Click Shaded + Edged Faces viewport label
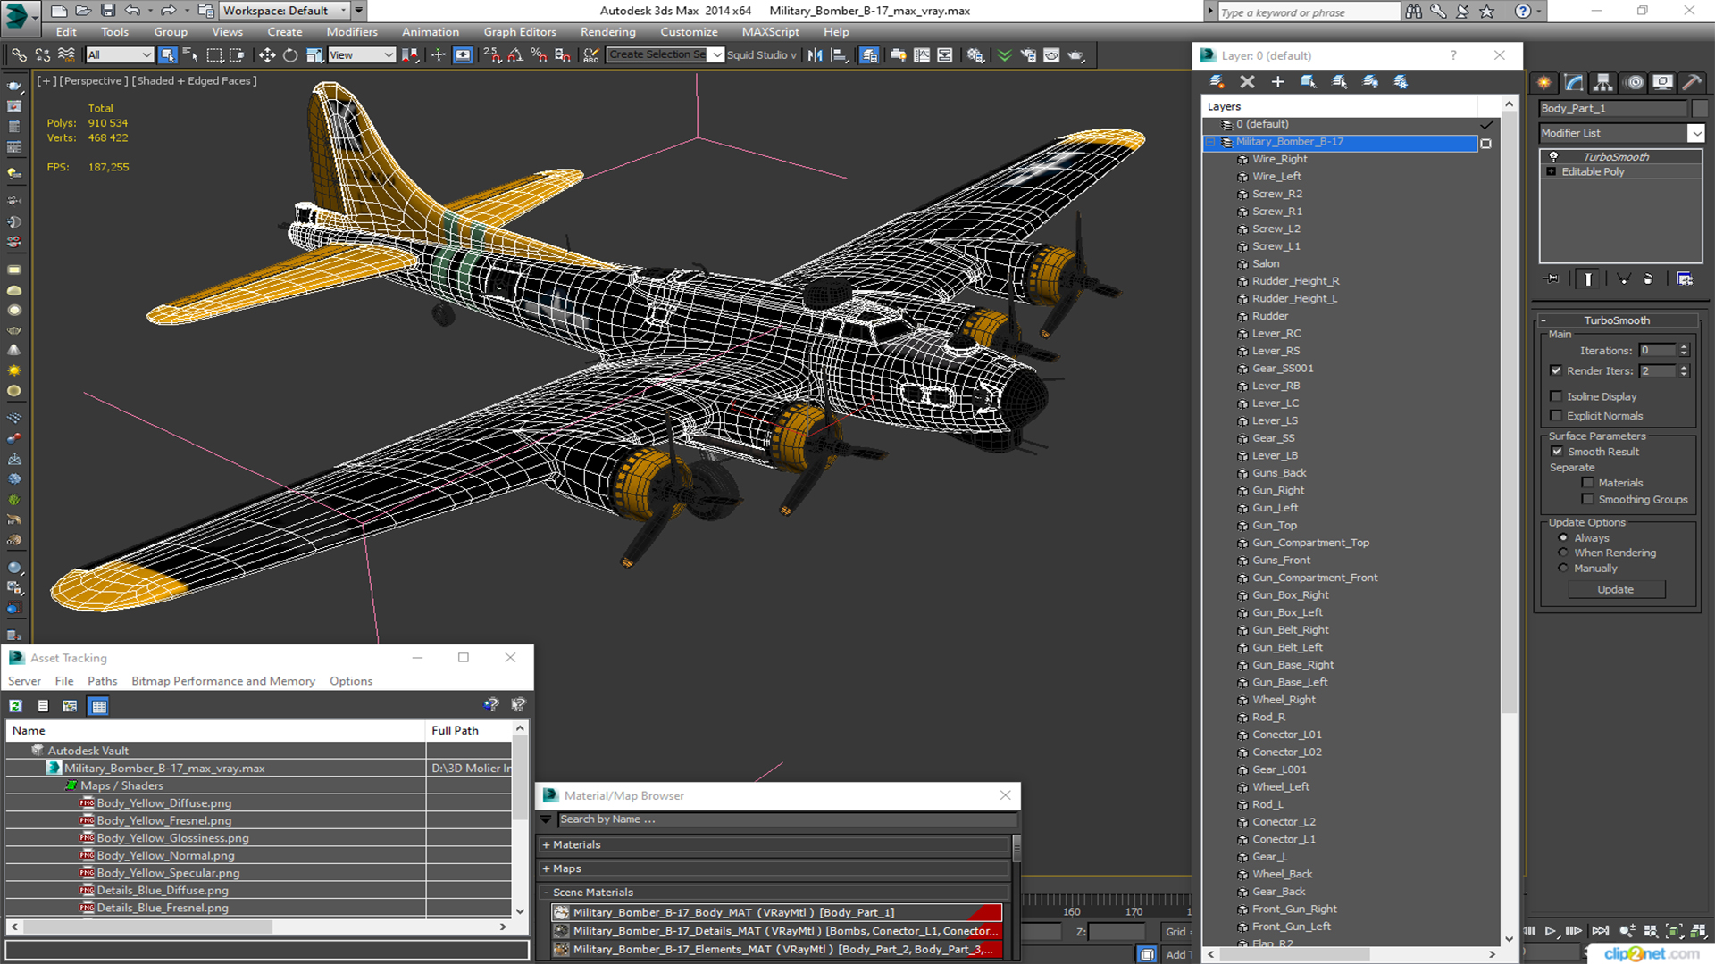This screenshot has height=964, width=1715. [x=194, y=80]
